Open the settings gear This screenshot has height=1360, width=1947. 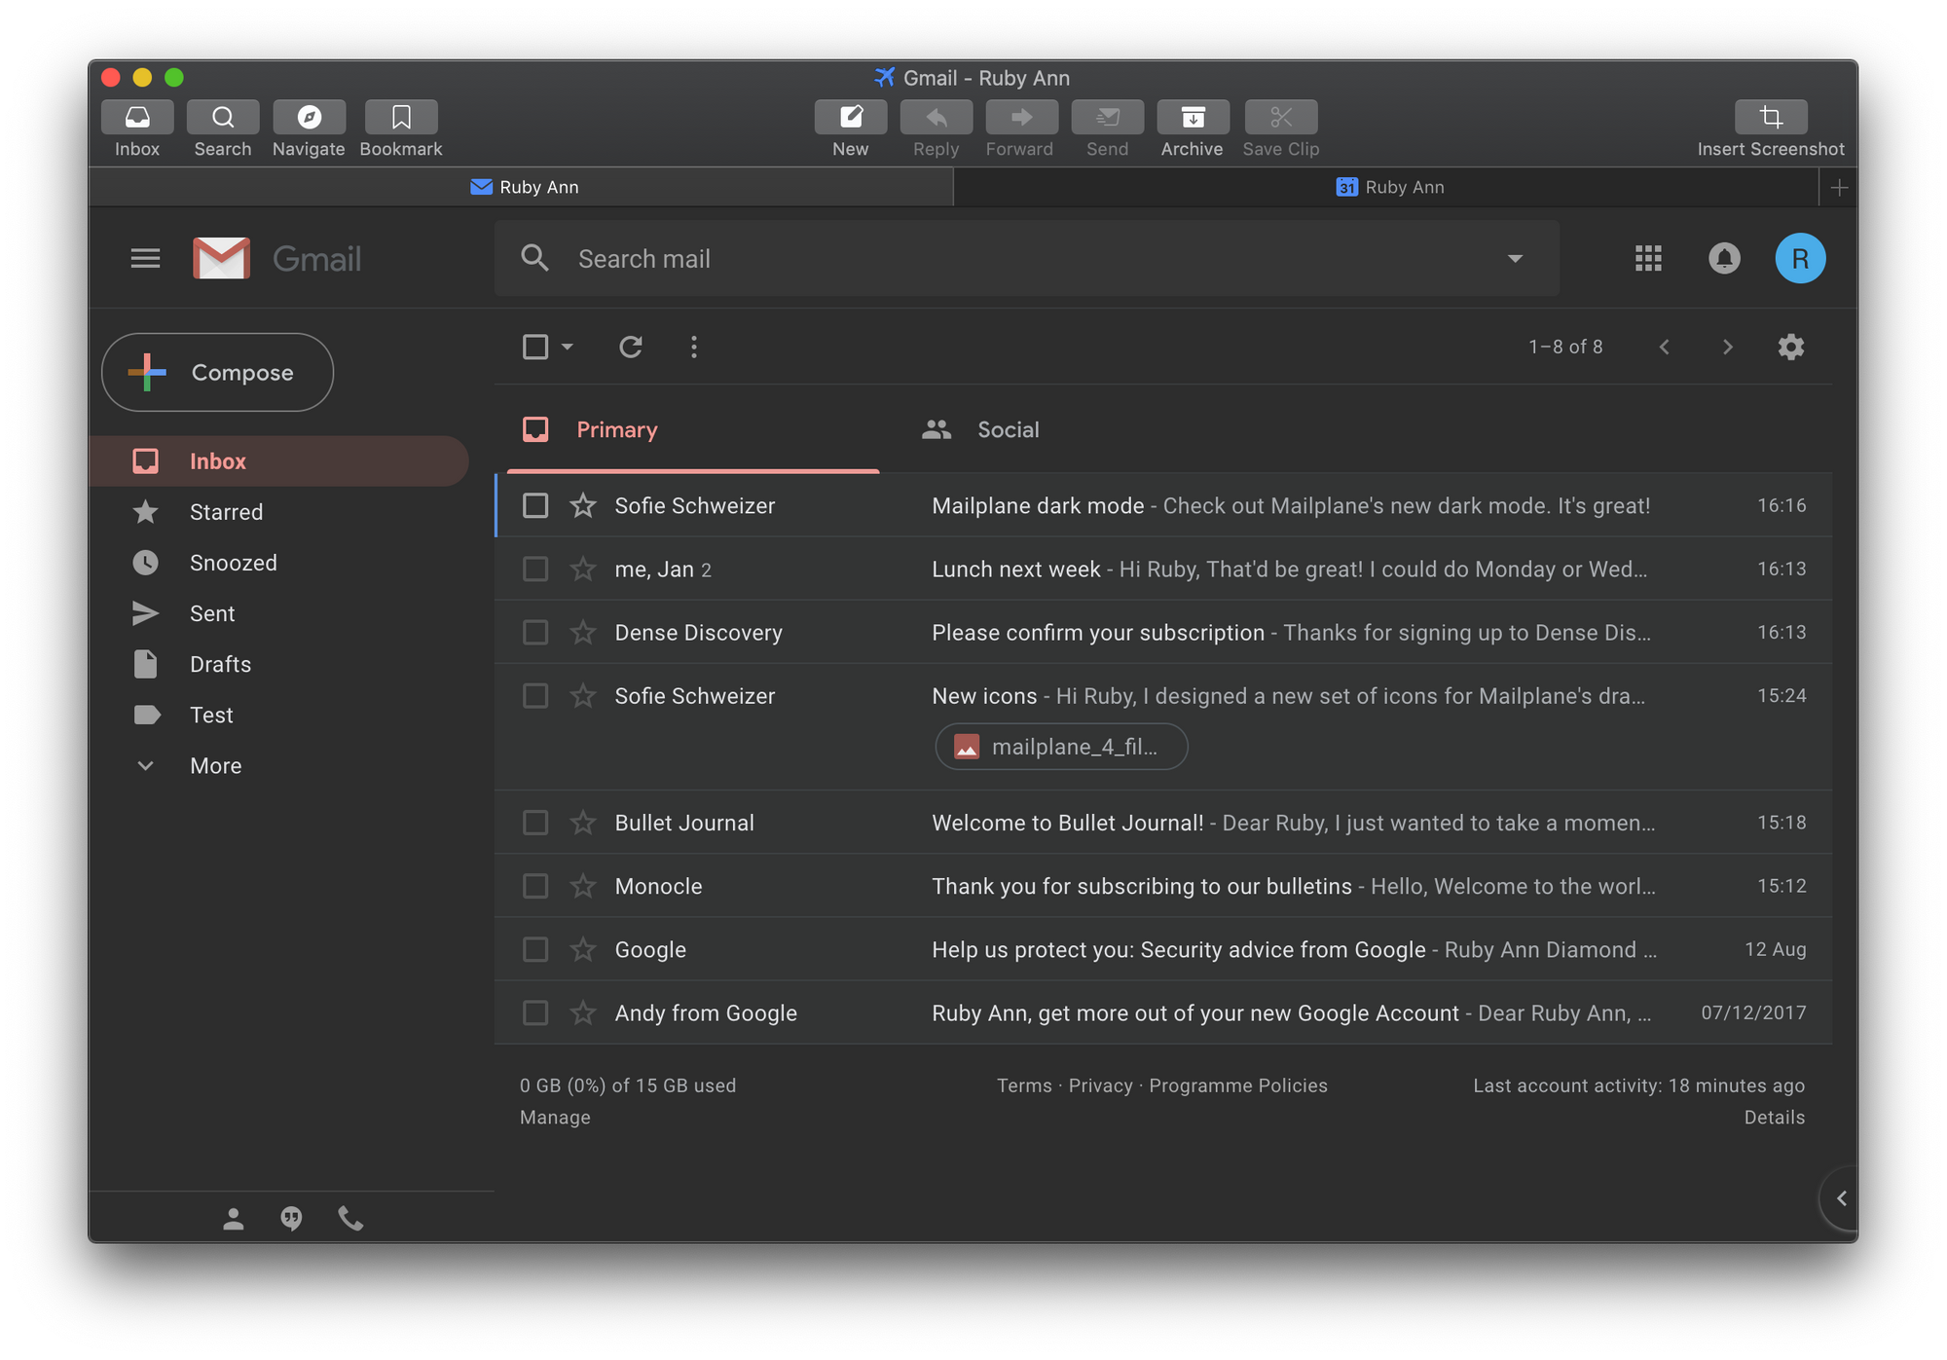tap(1791, 347)
